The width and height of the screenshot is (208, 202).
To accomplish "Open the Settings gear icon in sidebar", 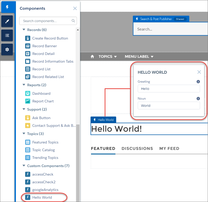I will click(7, 50).
